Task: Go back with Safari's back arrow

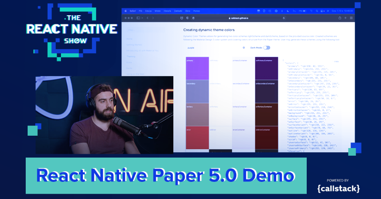Action: pyautogui.click(x=148, y=18)
